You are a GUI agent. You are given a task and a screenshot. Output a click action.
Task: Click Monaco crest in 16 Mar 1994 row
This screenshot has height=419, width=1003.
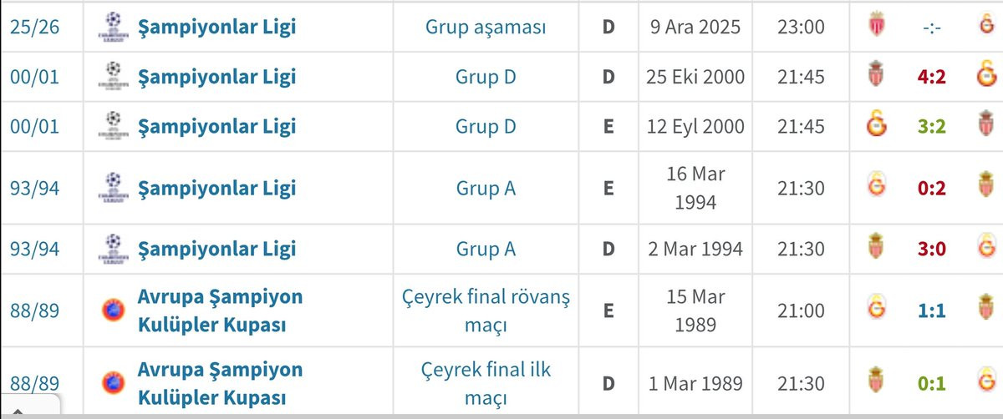pyautogui.click(x=987, y=188)
